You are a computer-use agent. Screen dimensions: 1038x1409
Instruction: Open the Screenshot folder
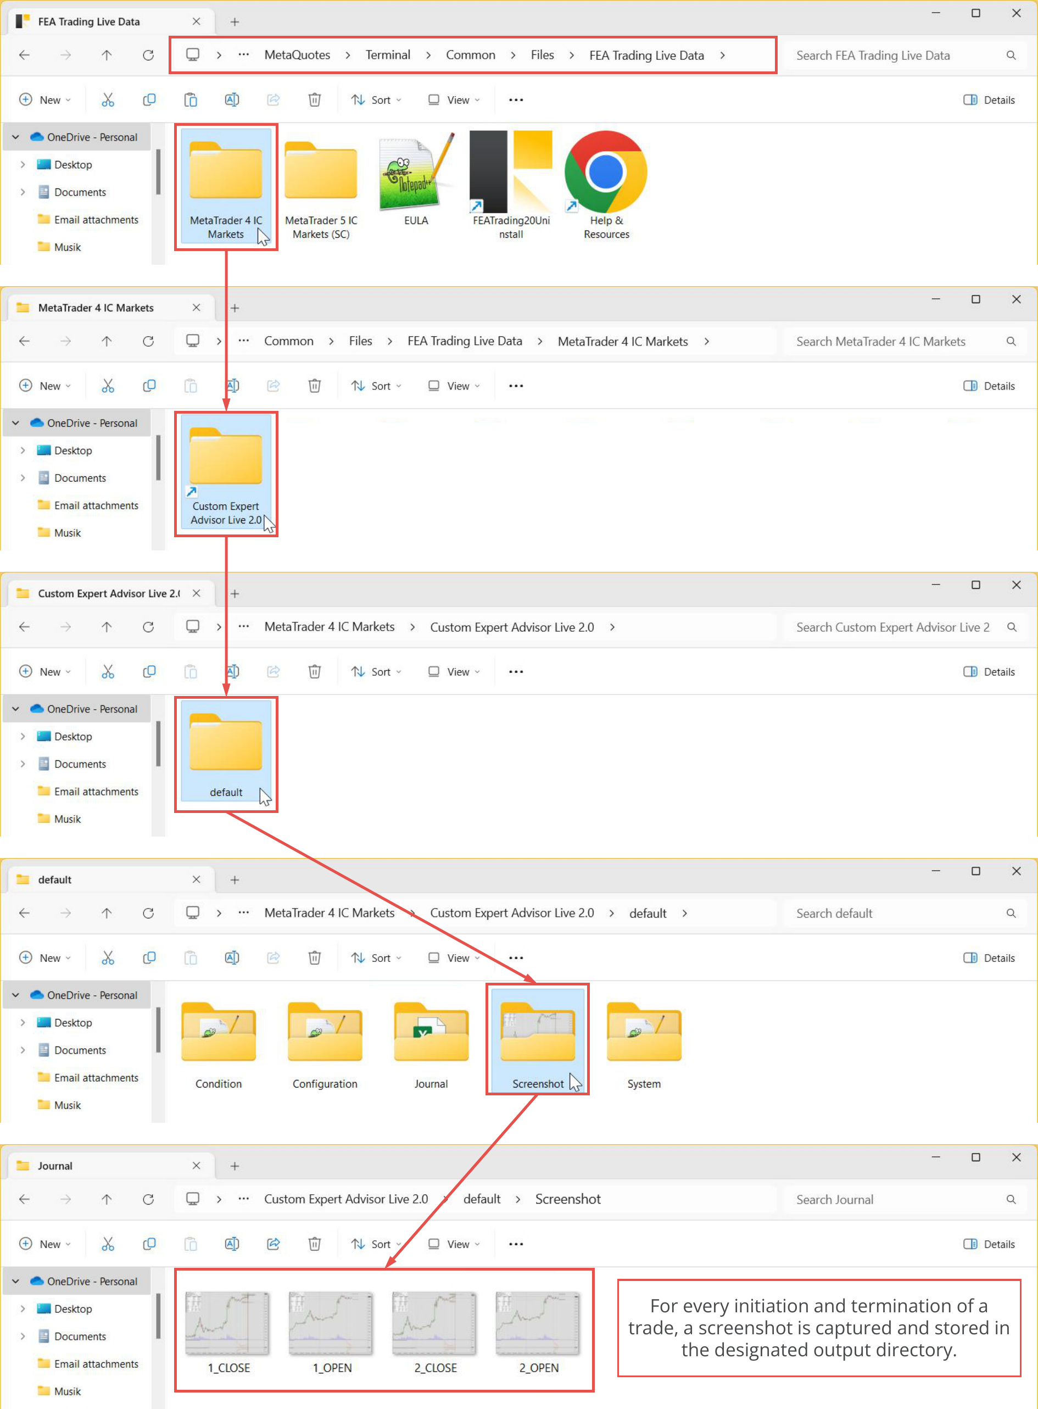(x=537, y=1041)
